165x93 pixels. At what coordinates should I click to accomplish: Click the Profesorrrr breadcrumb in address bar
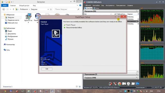pos(24,9)
